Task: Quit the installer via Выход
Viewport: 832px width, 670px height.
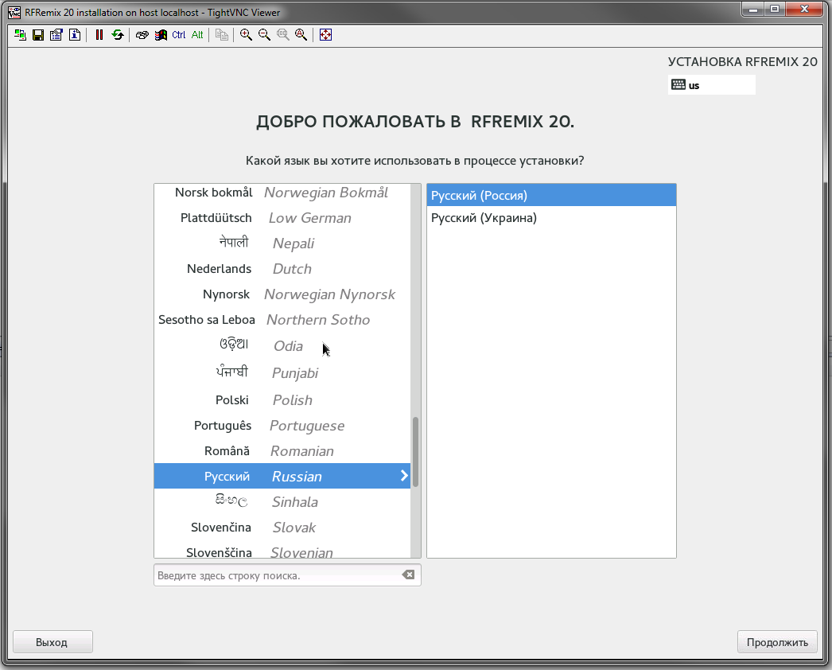Action: pos(52,641)
